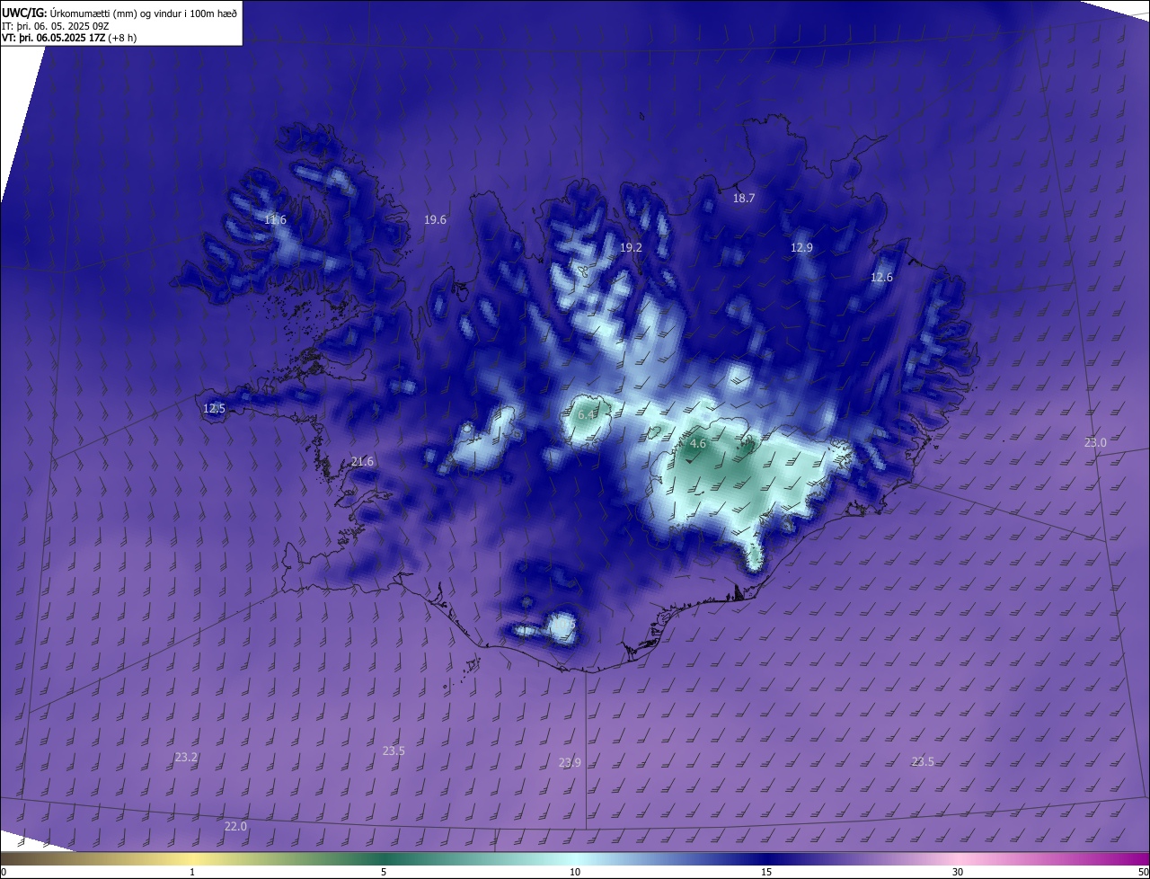Click the 19.2 wind value label

point(631,248)
